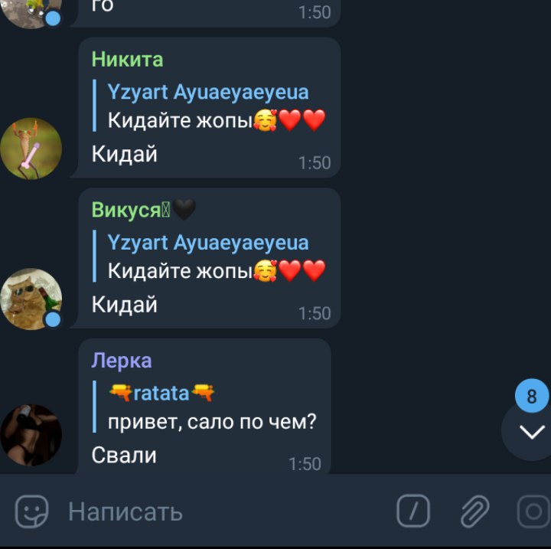This screenshot has height=549, width=551.
Task: Select Лерка's Свали message text
Action: click(x=124, y=455)
